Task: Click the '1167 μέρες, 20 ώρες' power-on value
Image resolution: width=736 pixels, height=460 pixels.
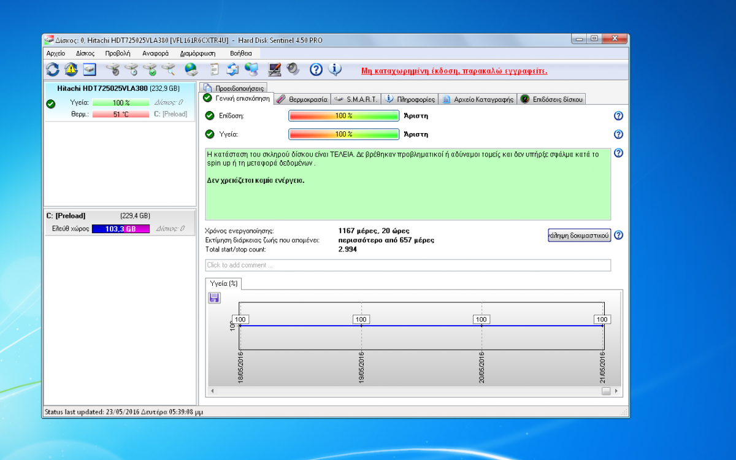Action: point(374,231)
